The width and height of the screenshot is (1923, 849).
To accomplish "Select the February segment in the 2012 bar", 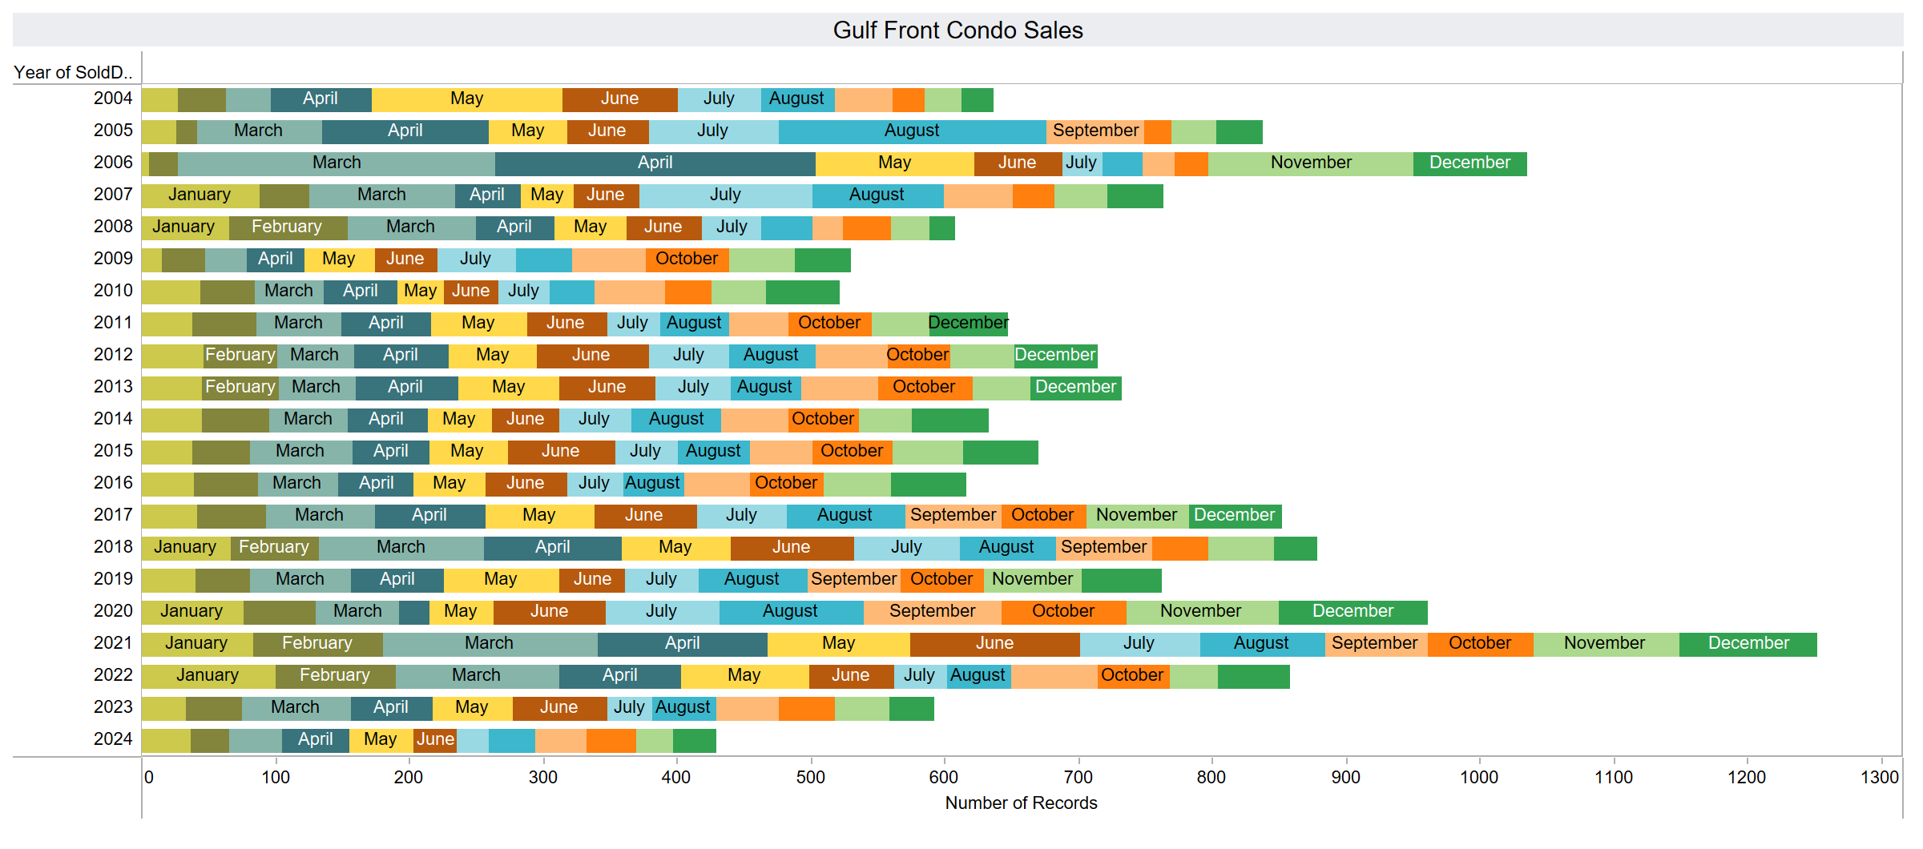I will [240, 356].
